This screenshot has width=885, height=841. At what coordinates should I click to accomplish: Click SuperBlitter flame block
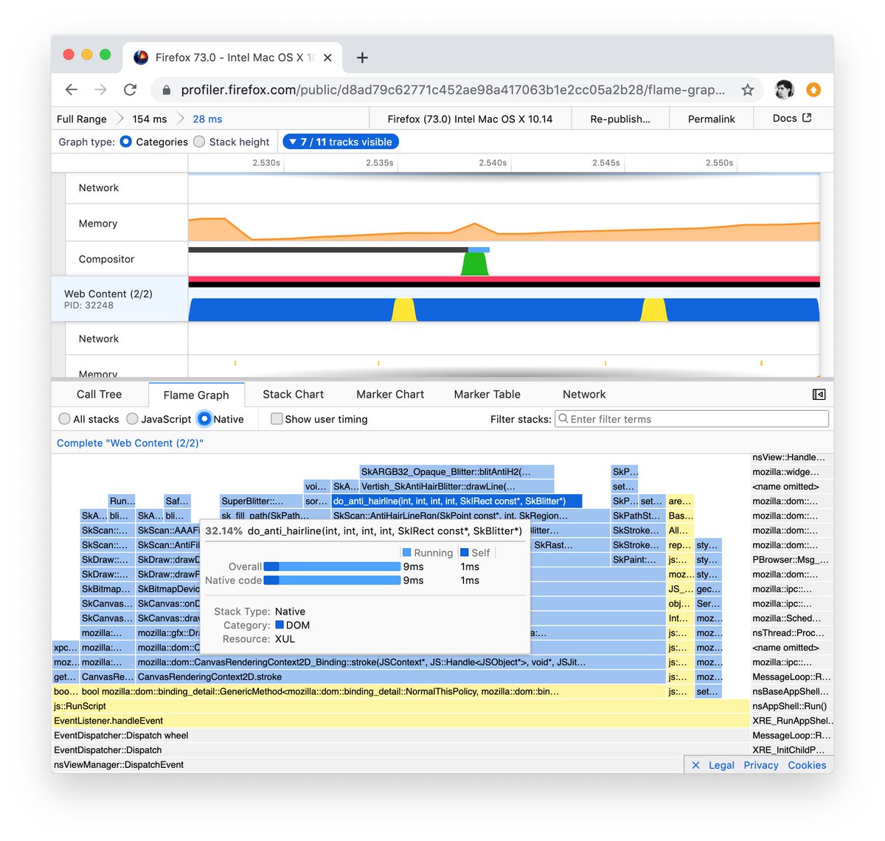(261, 501)
